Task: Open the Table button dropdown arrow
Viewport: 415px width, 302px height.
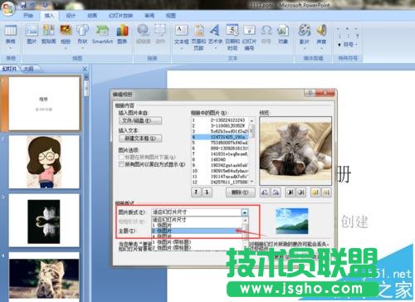Action: (11, 48)
